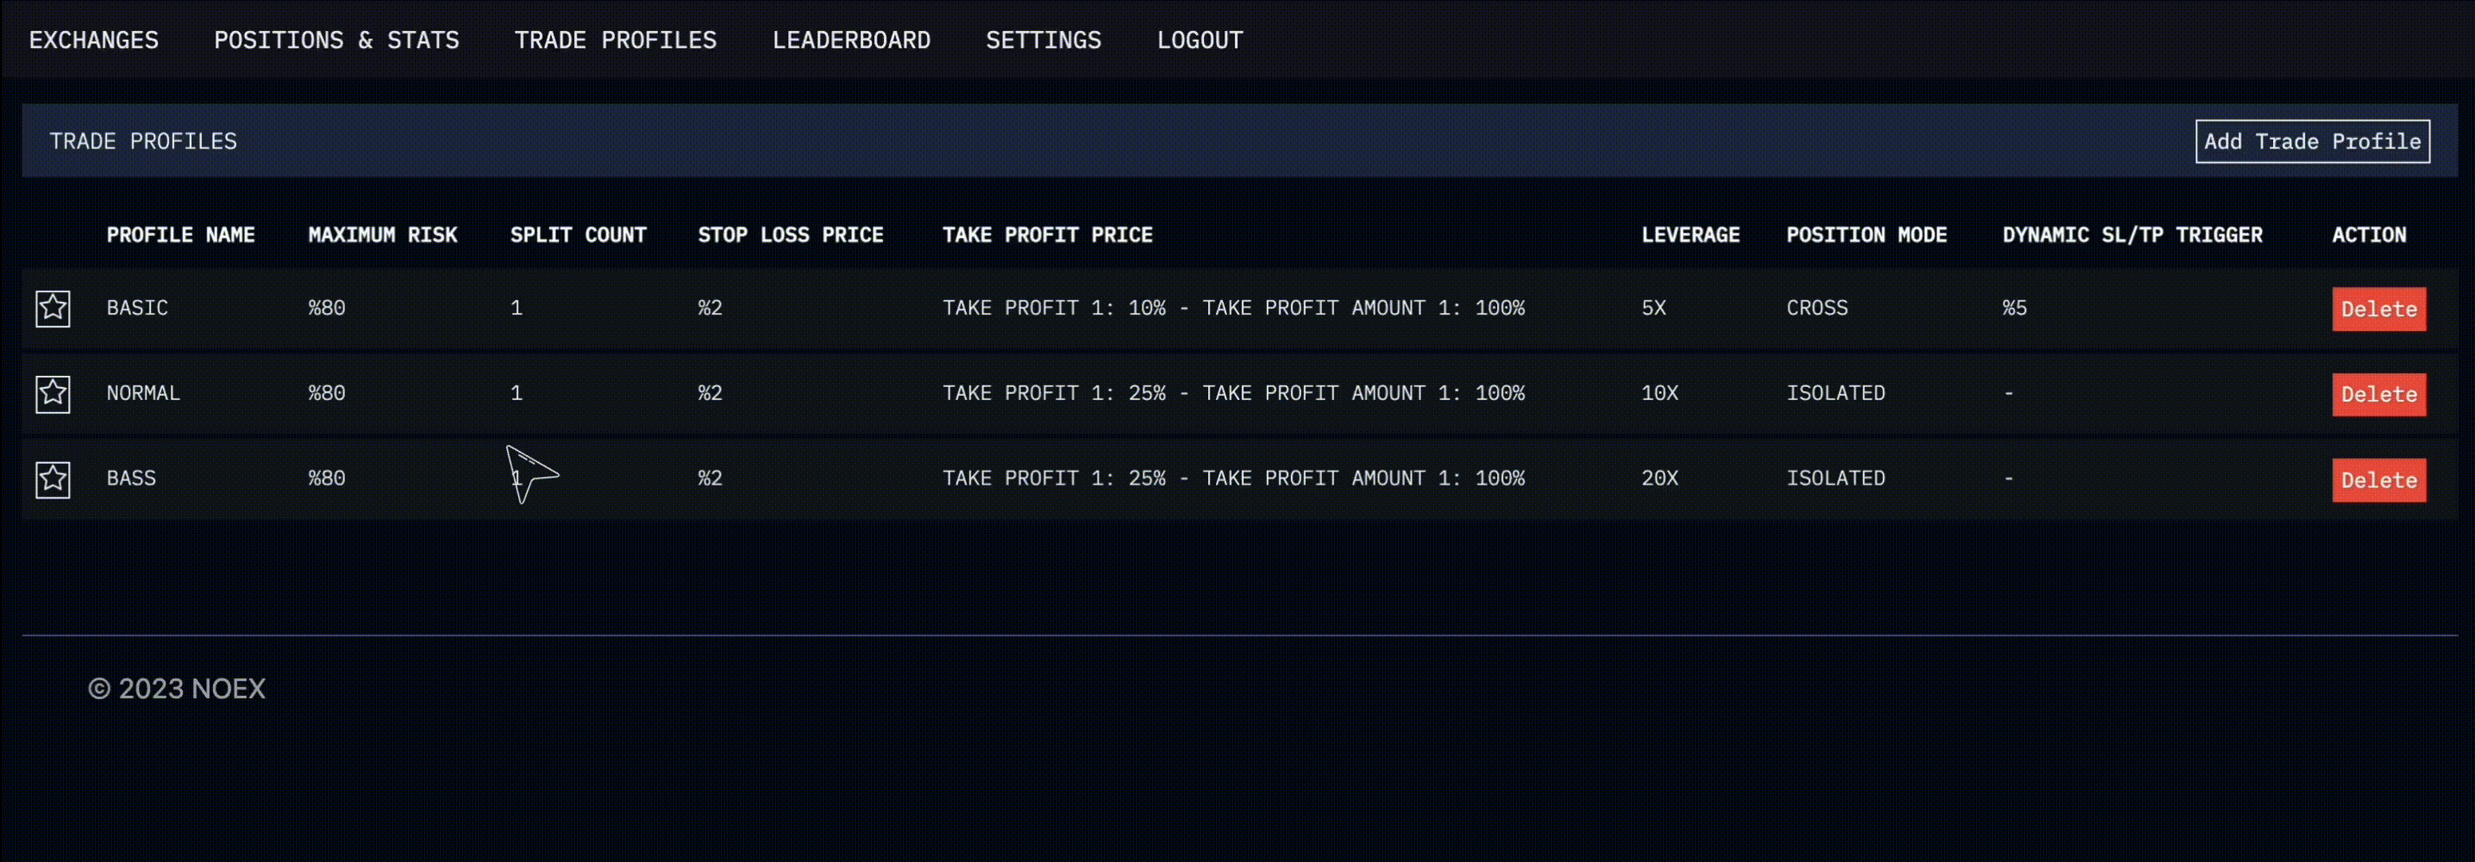Click the TAKE PROFIT PRICE column header
Viewport: 2475px width, 862px height.
[x=1047, y=235]
